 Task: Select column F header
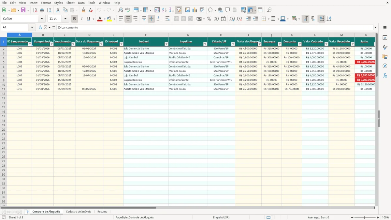click(x=146, y=35)
